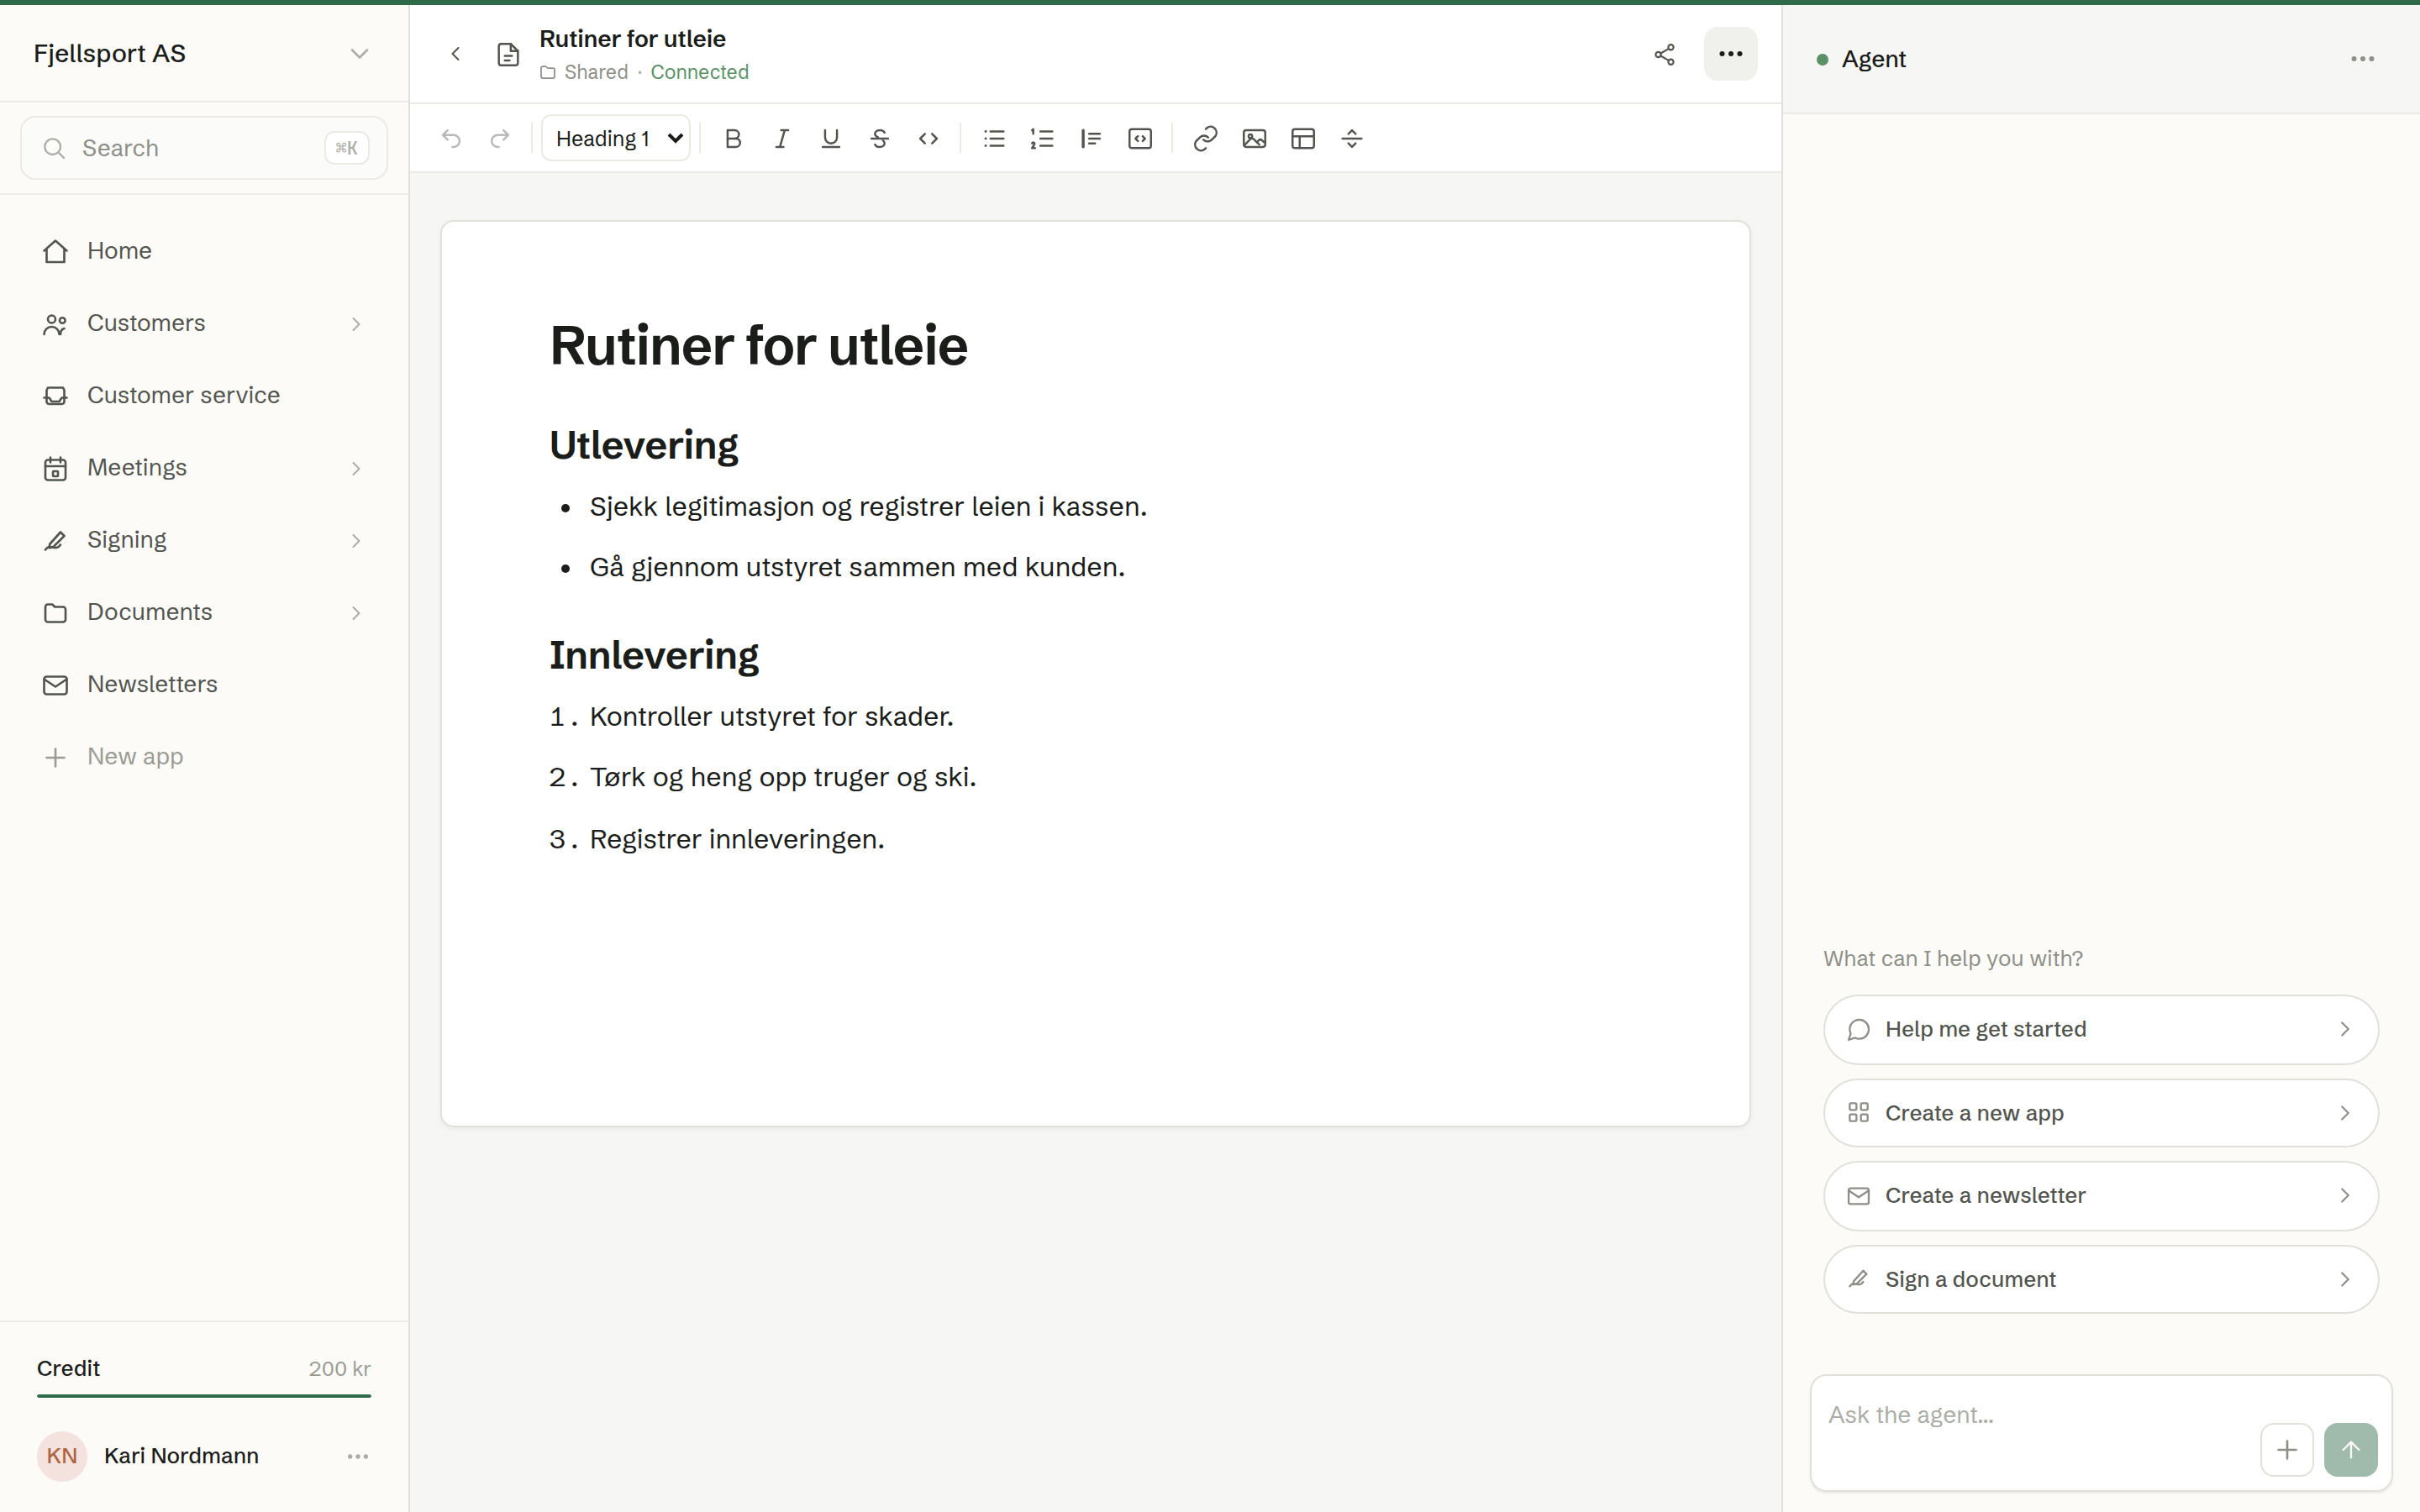Send message to the agent
The width and height of the screenshot is (2420, 1512).
tap(2350, 1450)
